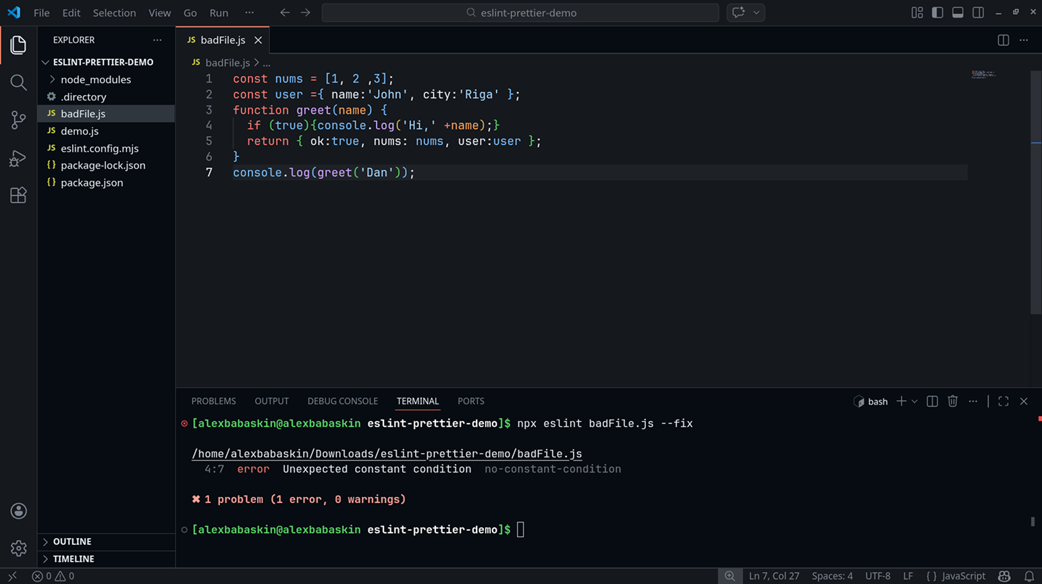The height and width of the screenshot is (584, 1042).
Task: Click the editor minimap preview
Action: click(983, 74)
